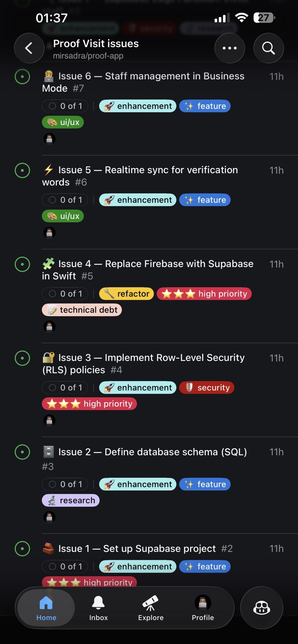Open the Explore tab
Viewport: 298px width, 644px height.
click(151, 609)
